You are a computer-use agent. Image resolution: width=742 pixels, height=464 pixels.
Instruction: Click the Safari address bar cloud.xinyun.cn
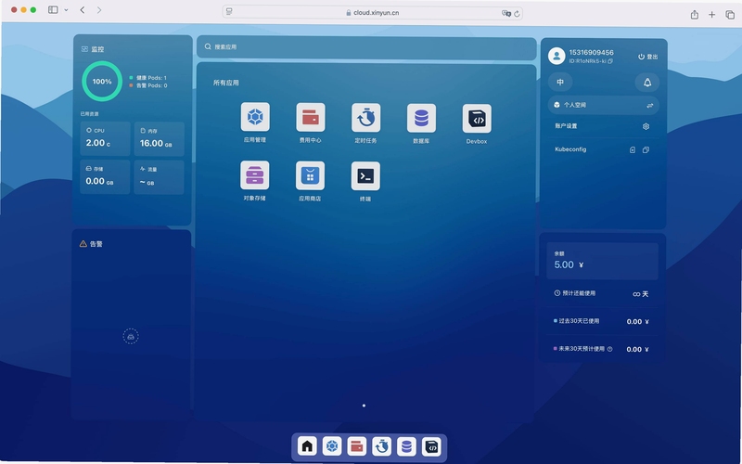point(373,13)
